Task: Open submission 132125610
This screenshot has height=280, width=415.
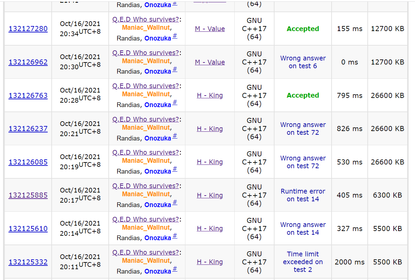Action: [x=28, y=229]
